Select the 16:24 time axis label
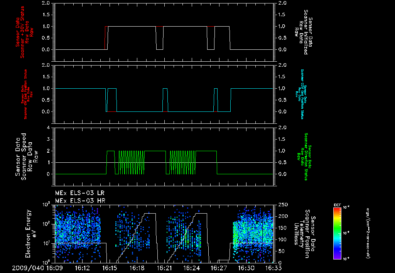 coord(192,268)
